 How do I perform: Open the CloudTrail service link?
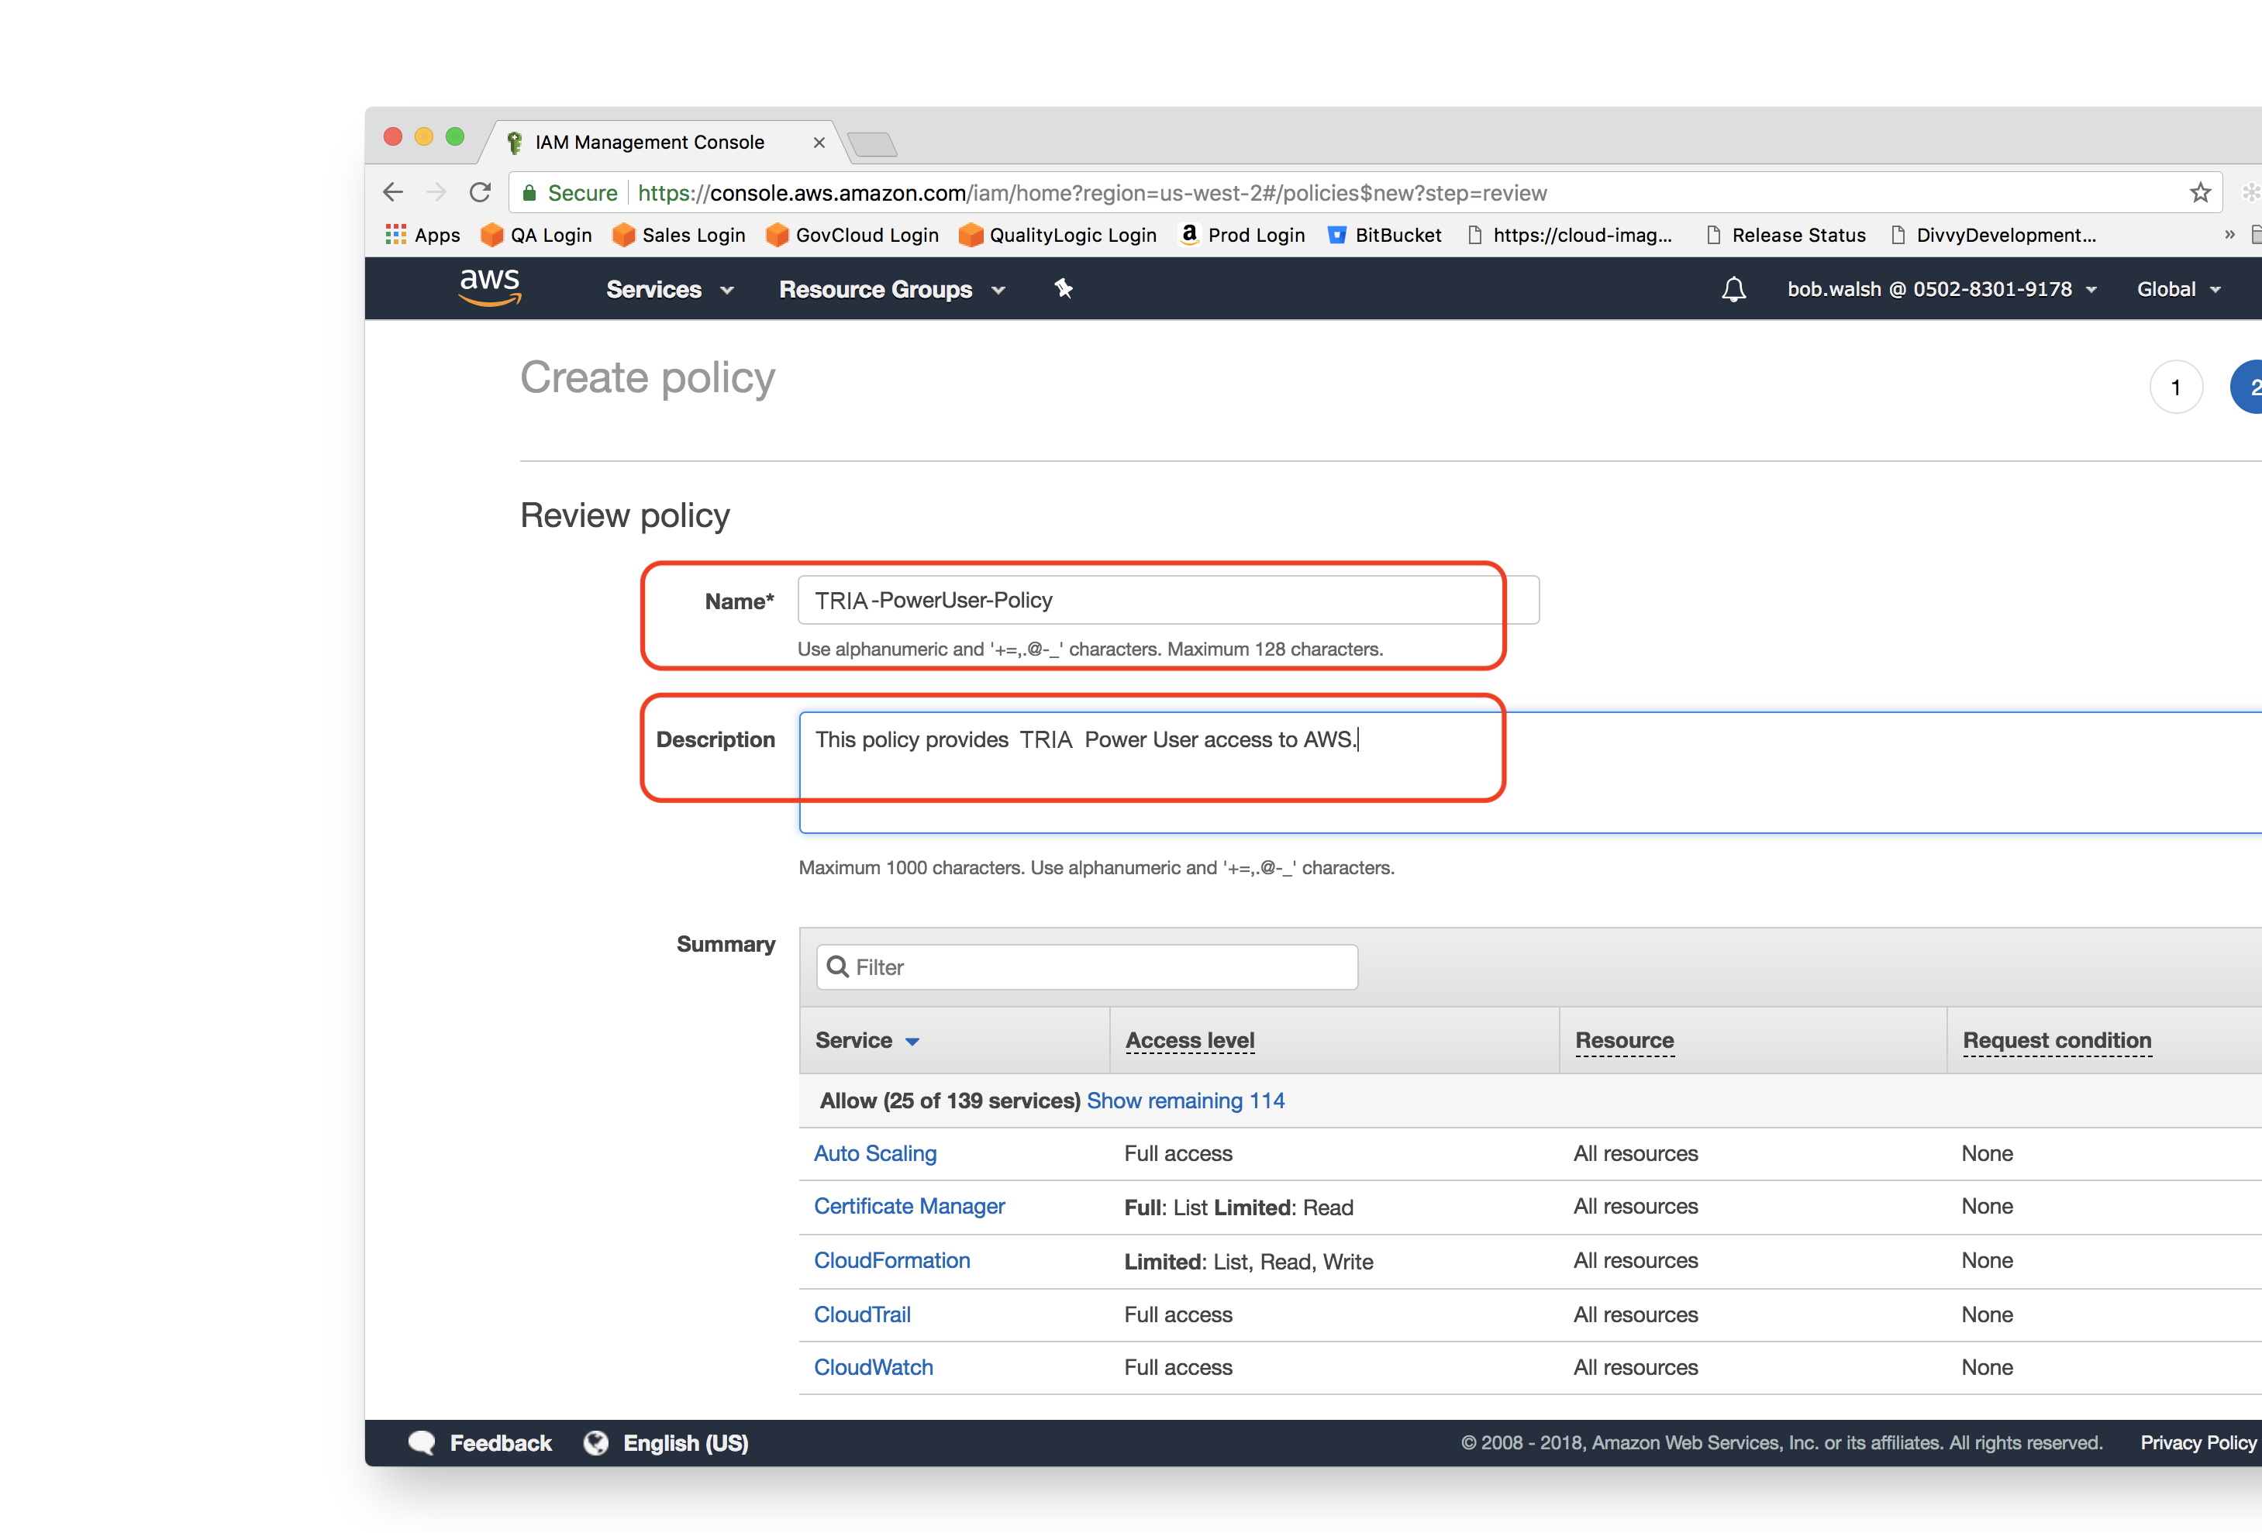click(x=862, y=1314)
